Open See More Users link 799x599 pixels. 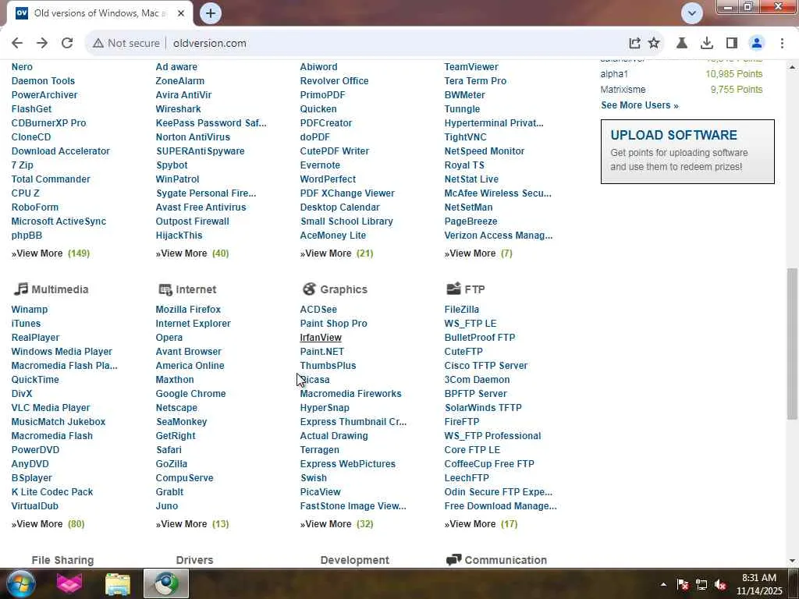[640, 105]
